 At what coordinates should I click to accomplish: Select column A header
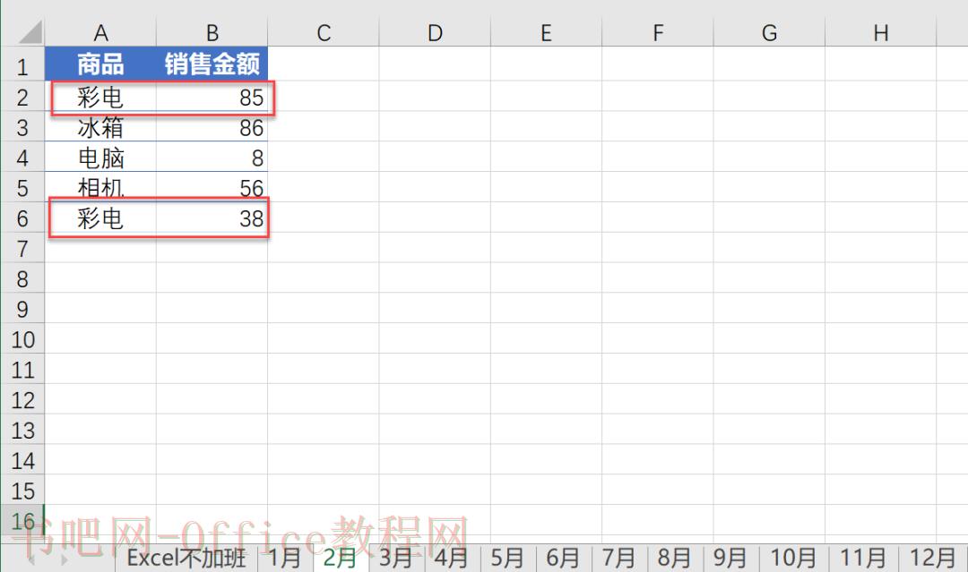[100, 32]
